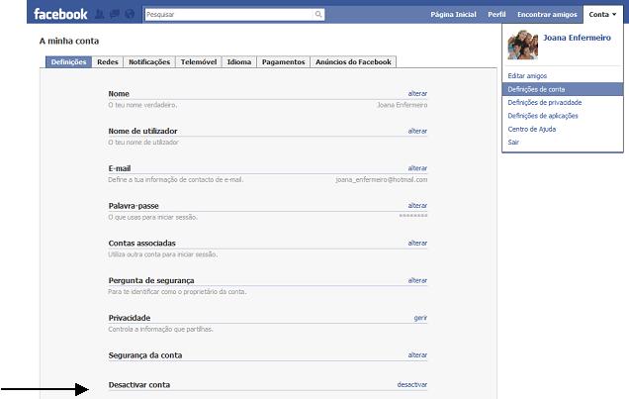Screen dimensions: 629x399
Task: Open the Anúncios do Facebook tab
Action: tap(353, 61)
